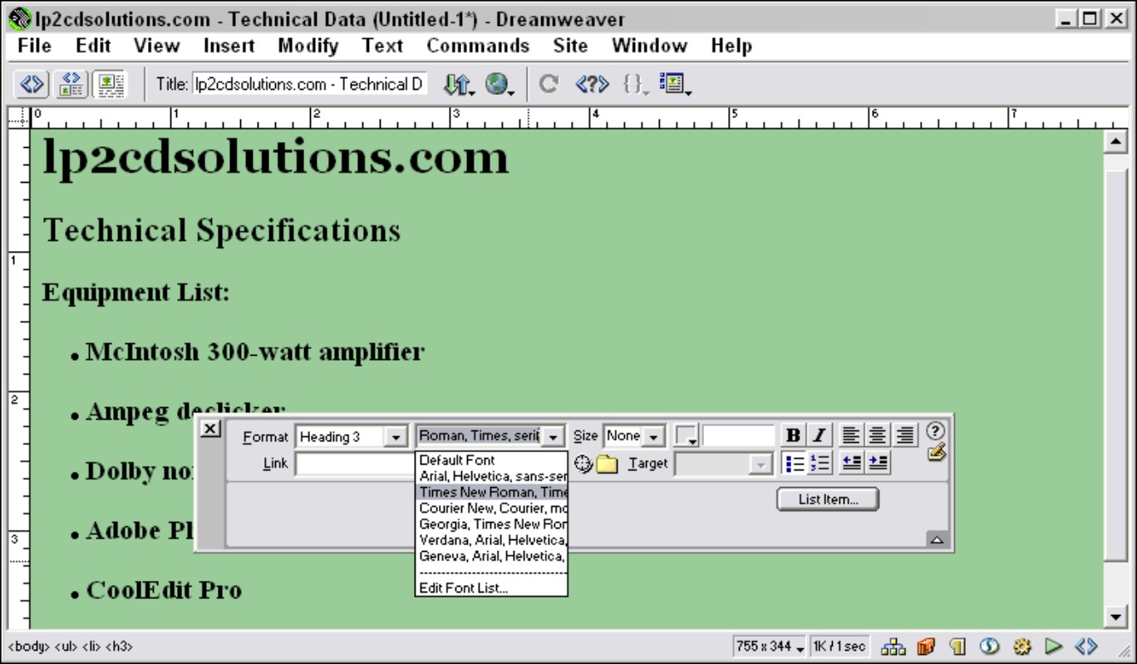
Task: Close the Property inspector panel
Action: 212,427
